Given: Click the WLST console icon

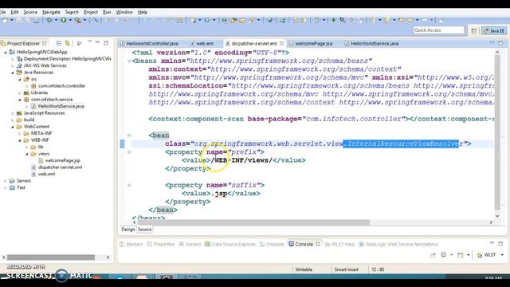Looking at the screenshot, I should tap(479, 255).
